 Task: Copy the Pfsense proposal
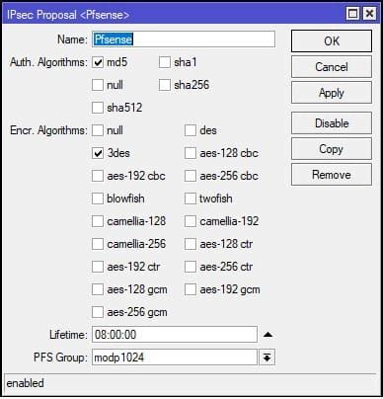pyautogui.click(x=332, y=149)
